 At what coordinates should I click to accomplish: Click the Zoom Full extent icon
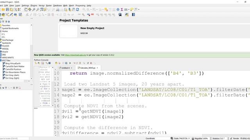pos(42,9)
